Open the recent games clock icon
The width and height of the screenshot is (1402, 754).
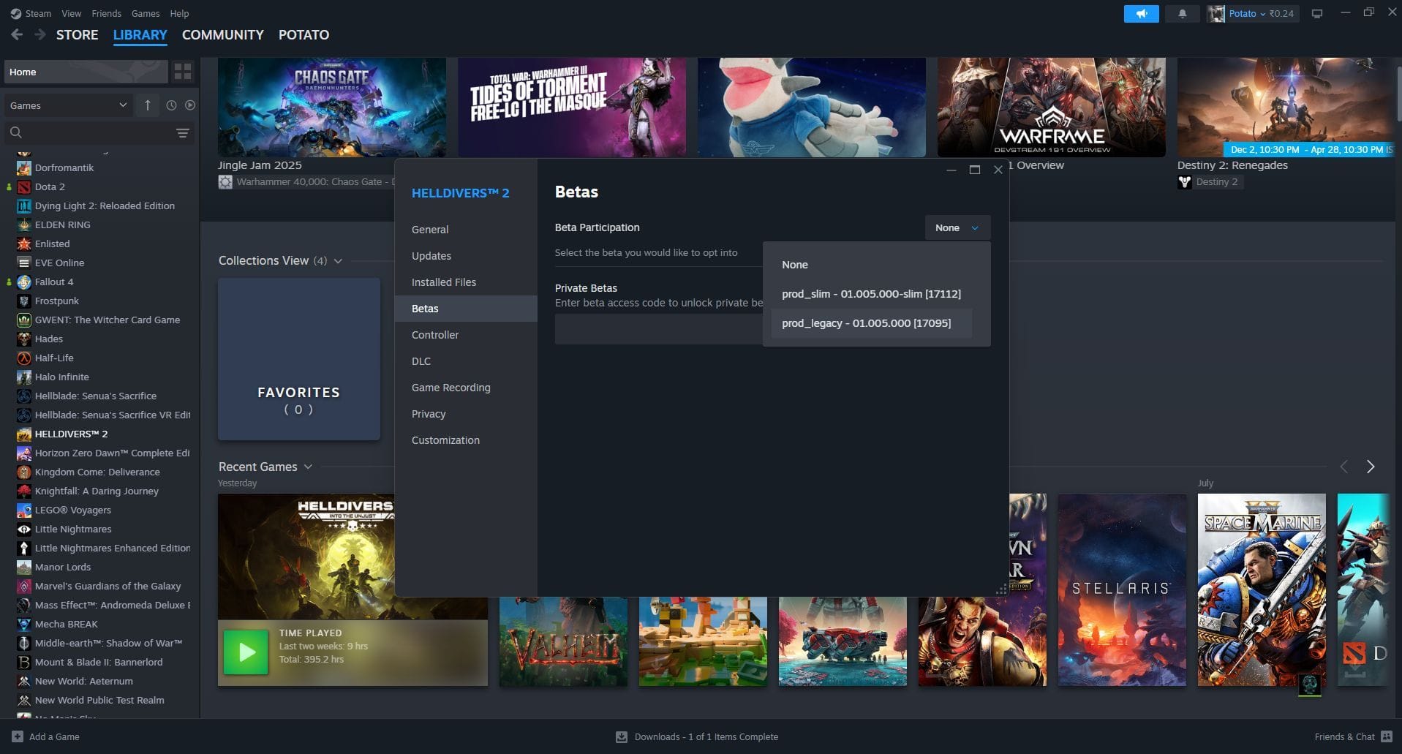[170, 105]
